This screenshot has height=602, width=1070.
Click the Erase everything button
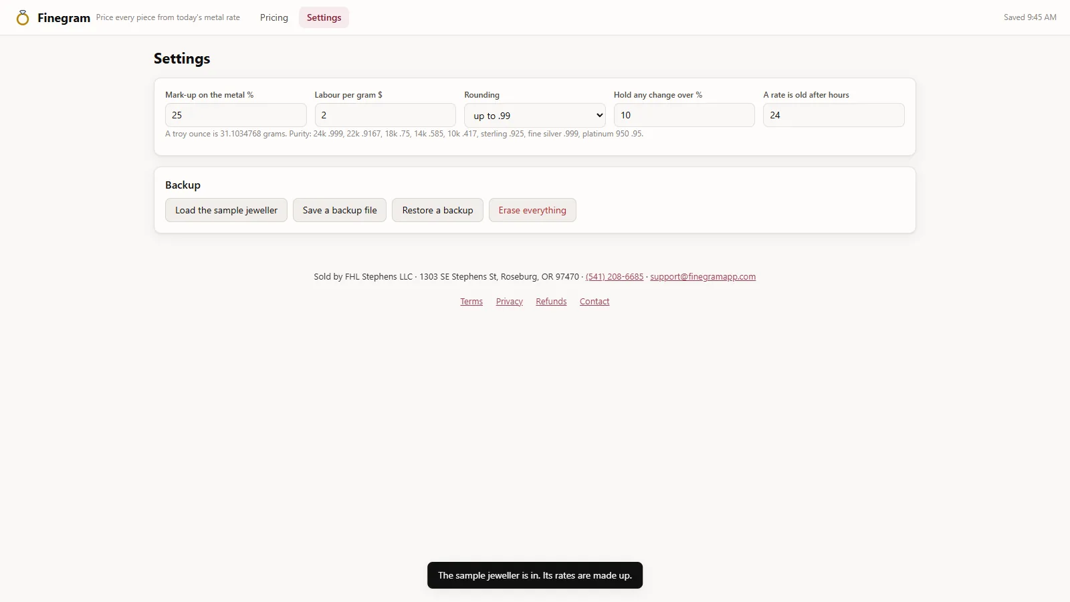[x=532, y=210]
